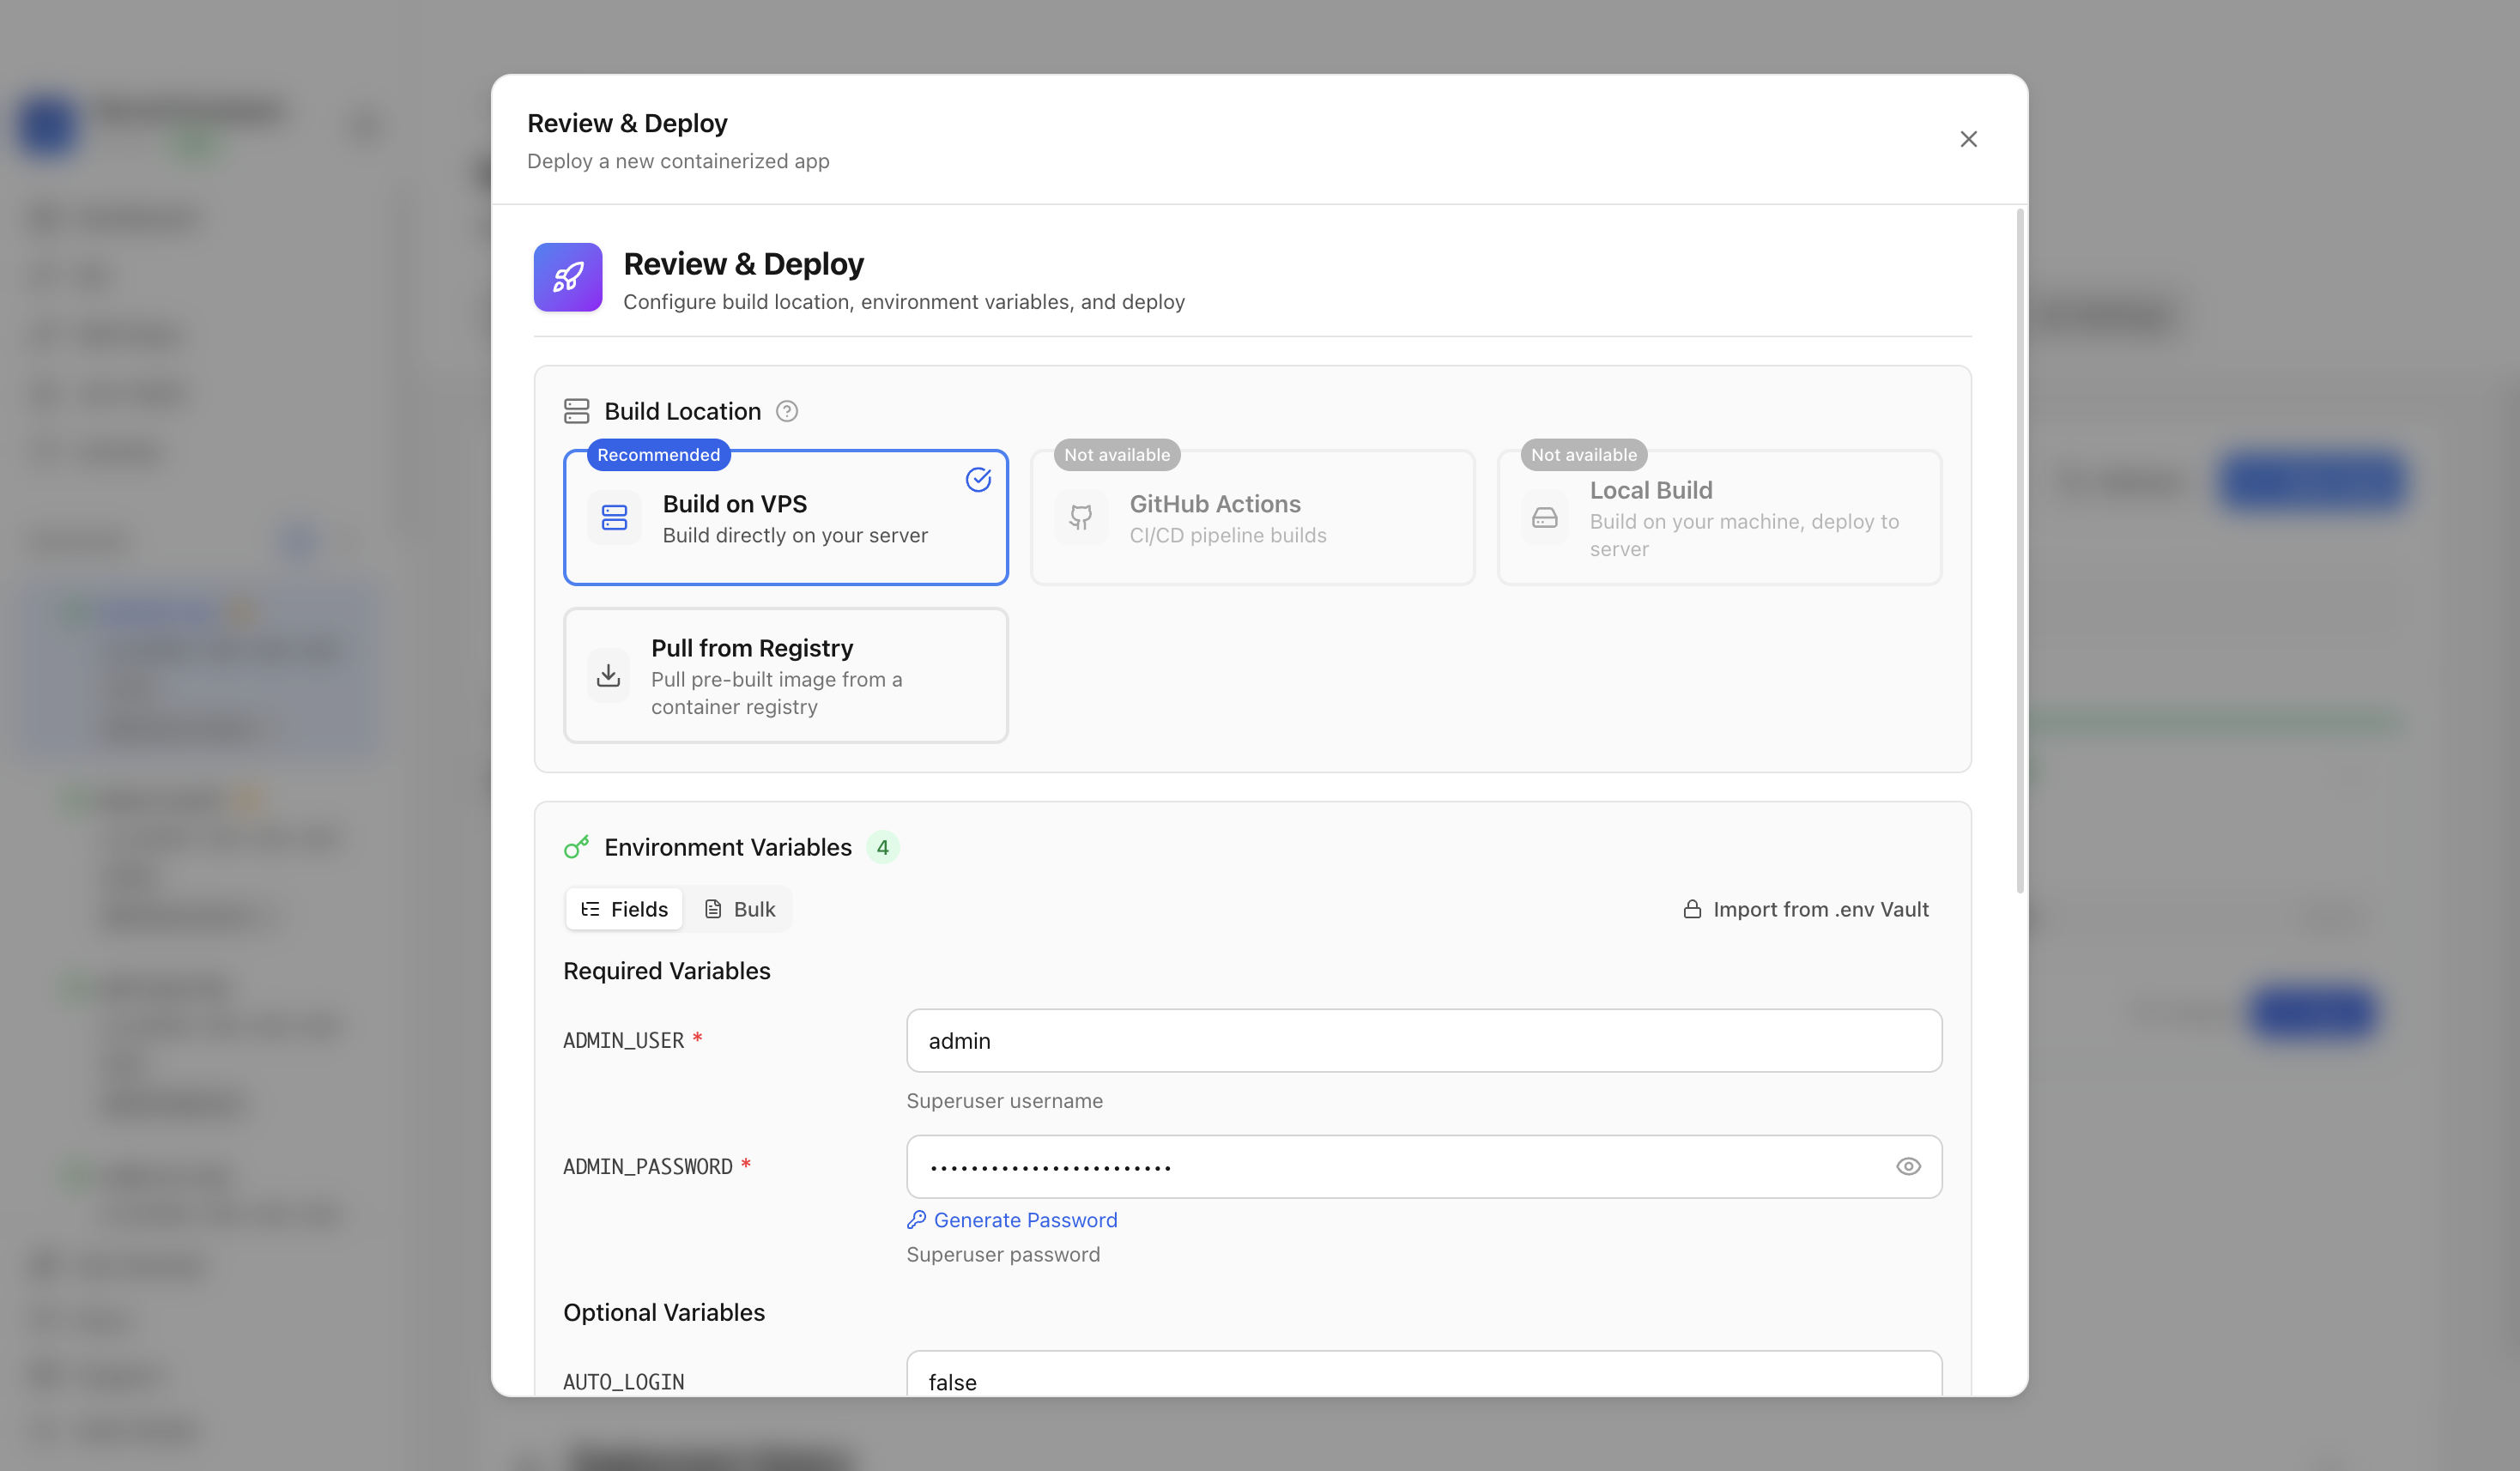This screenshot has width=2520, height=1471.
Task: Show the admin password with eye icon
Action: pyautogui.click(x=1907, y=1166)
